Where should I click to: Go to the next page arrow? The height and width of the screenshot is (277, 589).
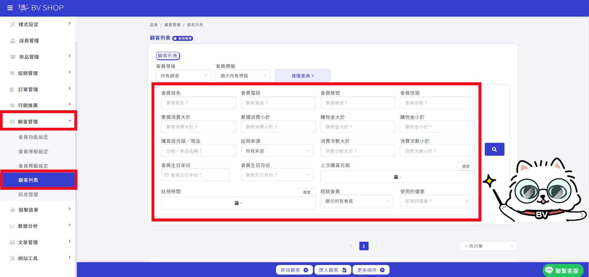point(376,246)
